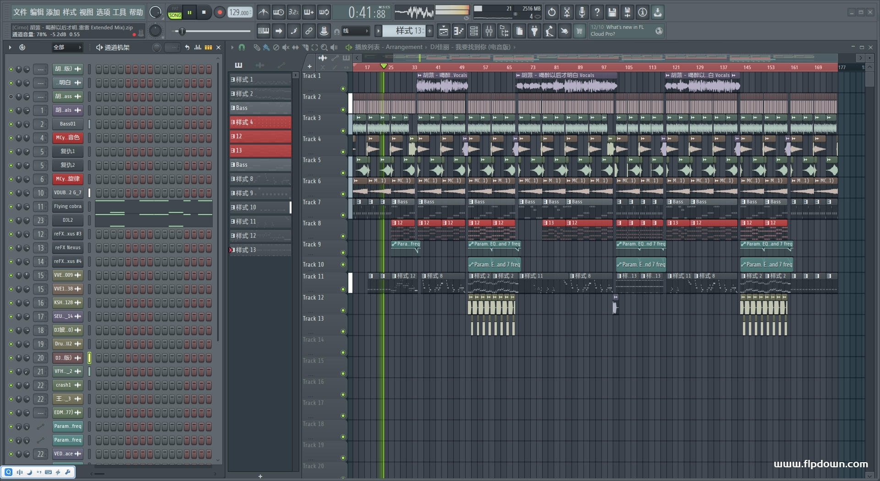880x481 pixels.
Task: Open the 工具 menu
Action: (119, 12)
